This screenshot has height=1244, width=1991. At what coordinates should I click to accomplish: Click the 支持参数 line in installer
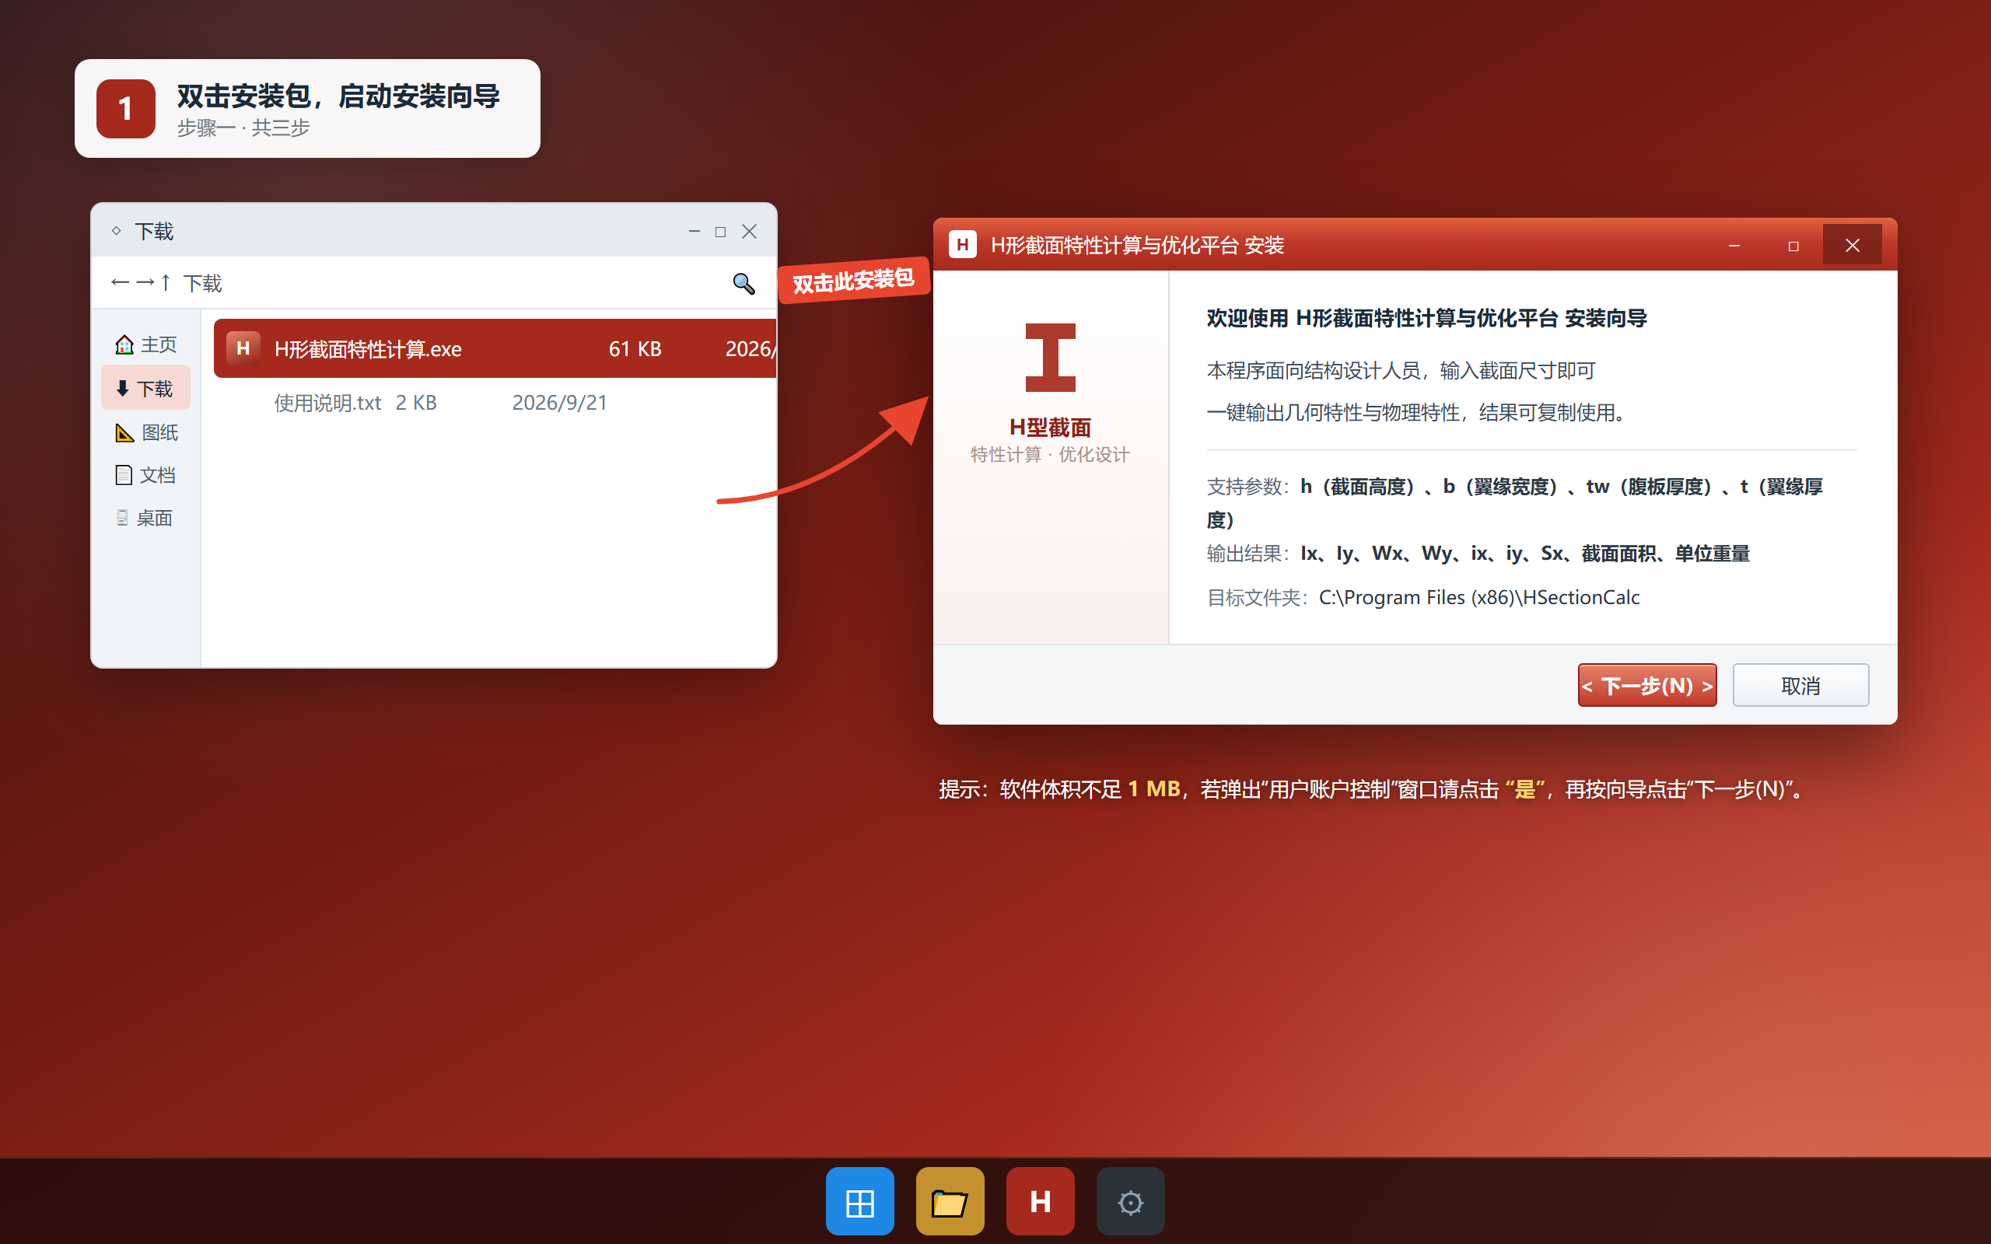(1515, 503)
